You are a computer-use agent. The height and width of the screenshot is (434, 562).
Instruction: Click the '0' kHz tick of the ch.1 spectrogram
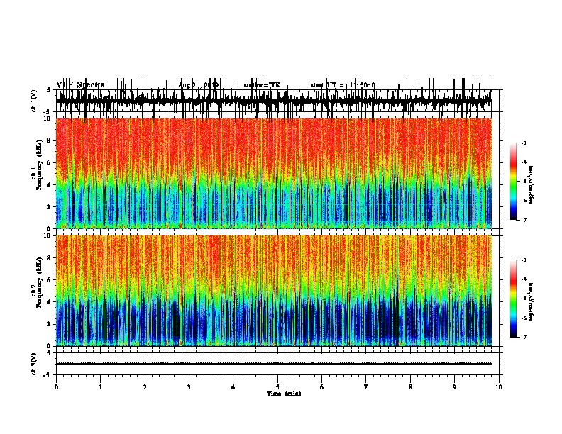(50, 229)
